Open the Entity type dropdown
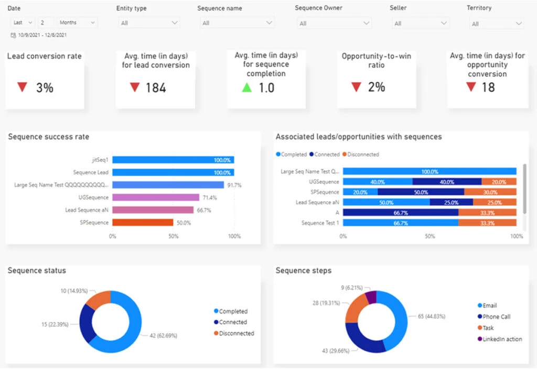Screen dimensions: 537x369 [x=149, y=23]
